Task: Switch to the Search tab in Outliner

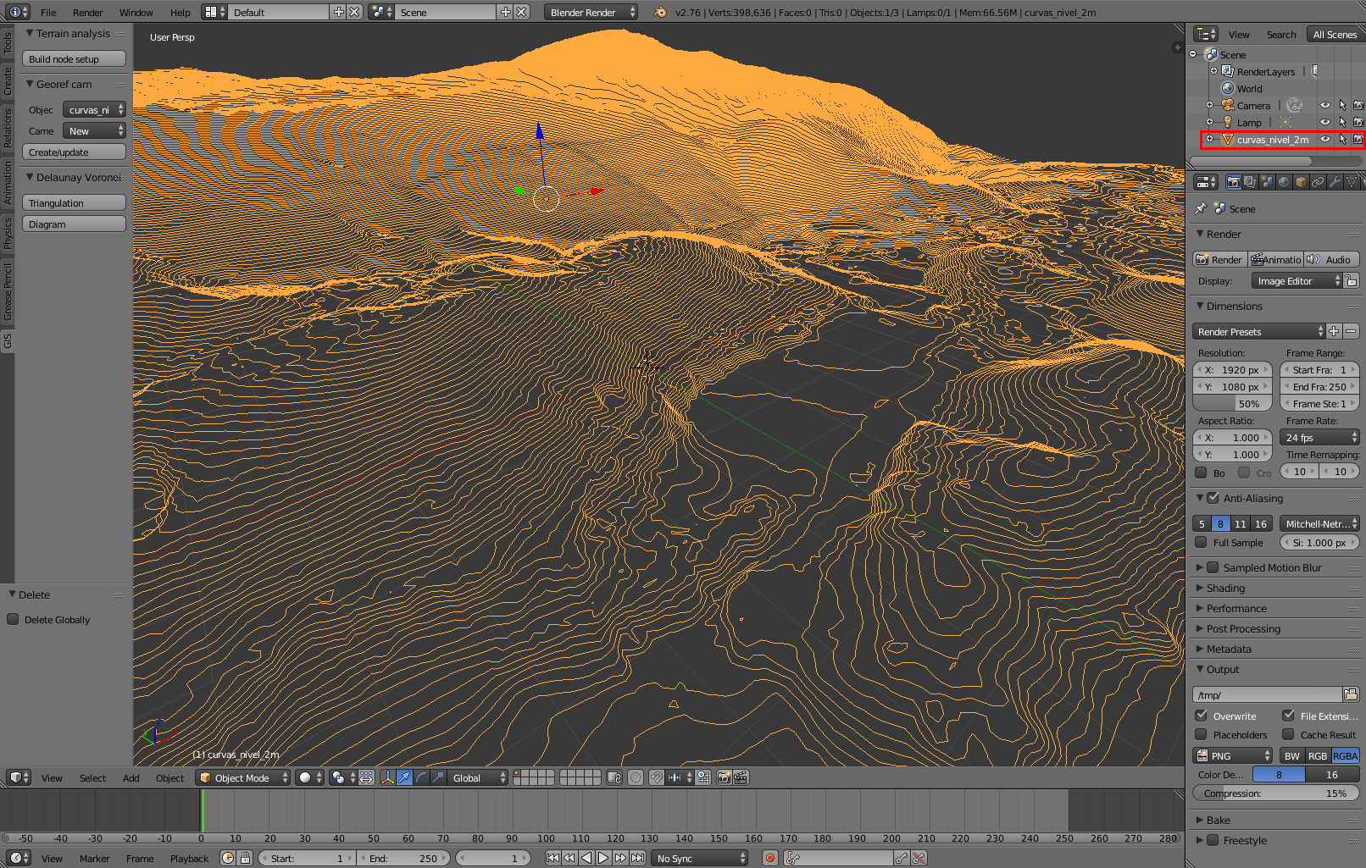Action: pyautogui.click(x=1281, y=34)
